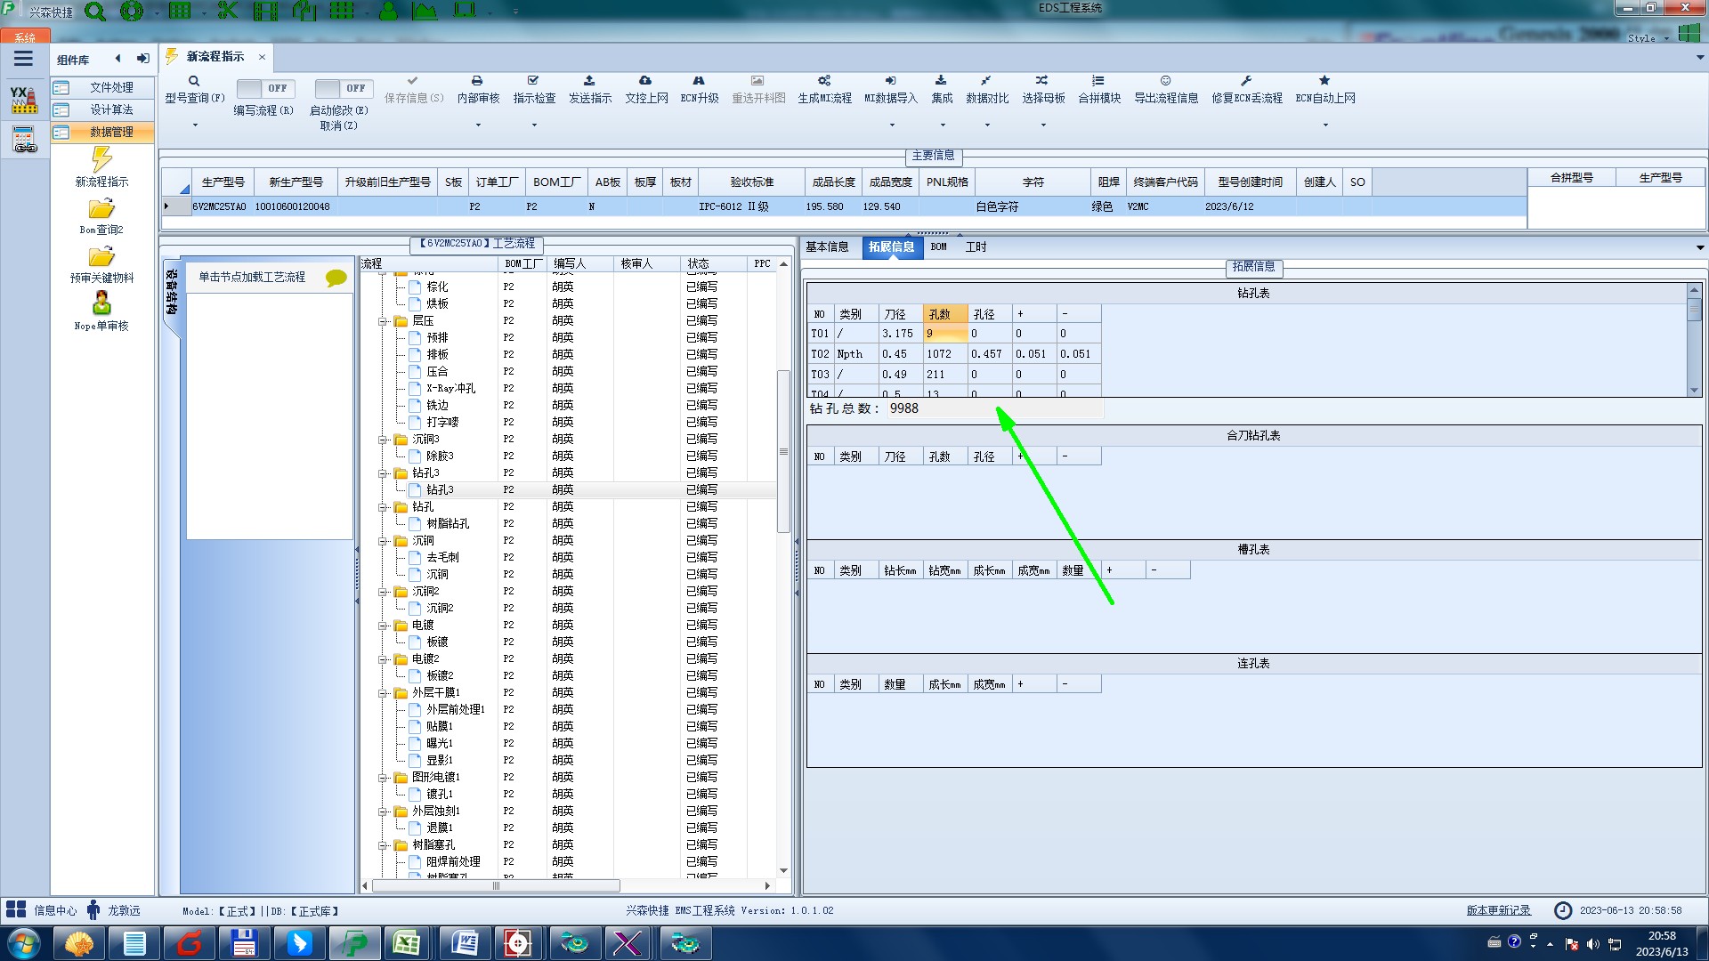The width and height of the screenshot is (1709, 961).
Task: Click the 设计算法 sidebar button
Action: 111,109
